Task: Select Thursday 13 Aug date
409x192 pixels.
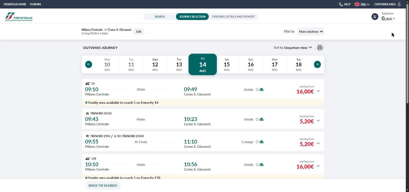Action: click(x=179, y=64)
